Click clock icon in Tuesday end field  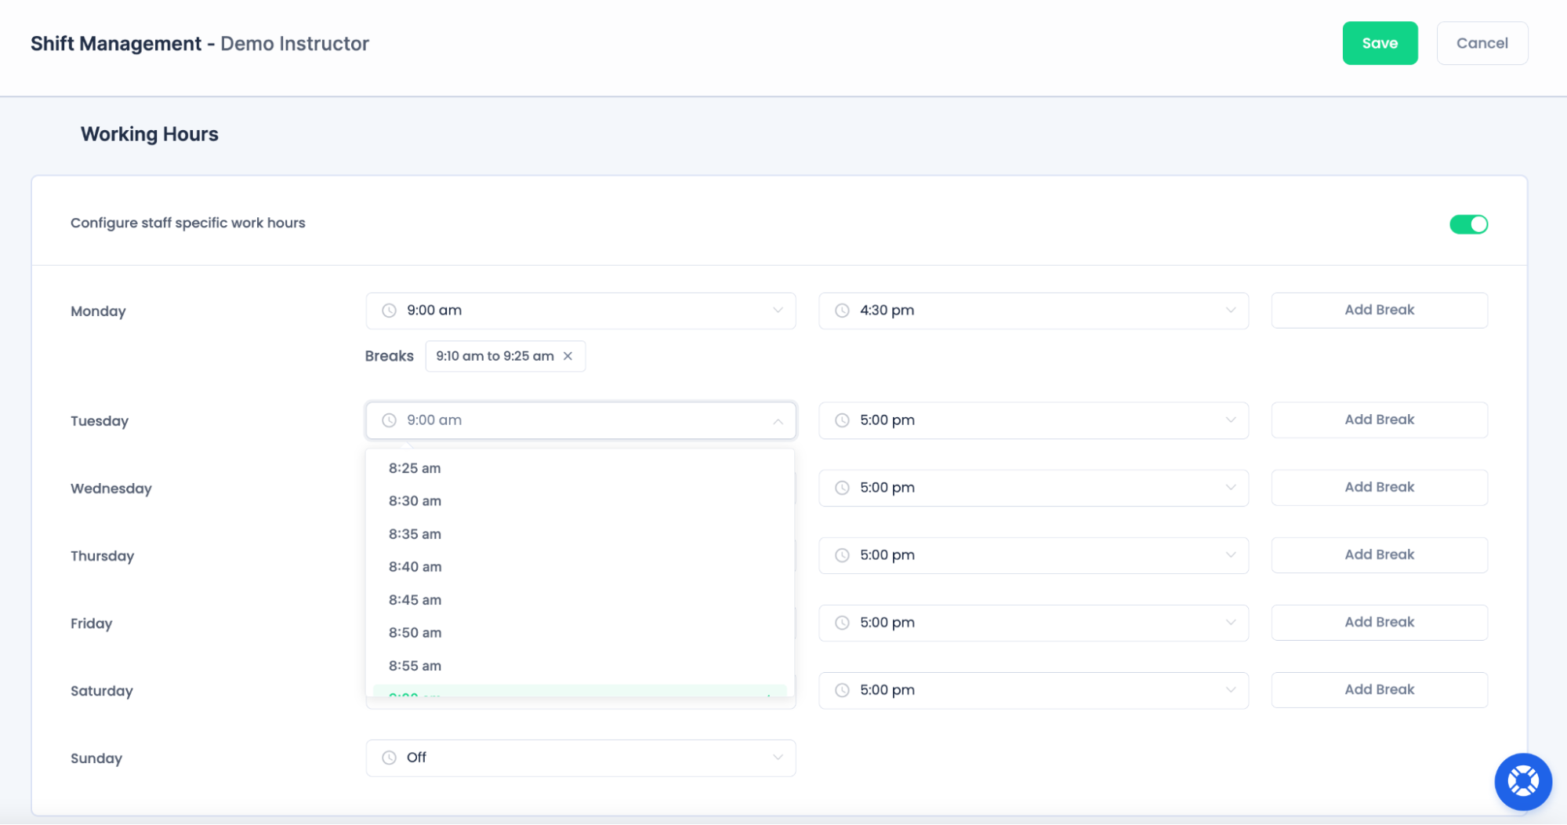click(842, 420)
